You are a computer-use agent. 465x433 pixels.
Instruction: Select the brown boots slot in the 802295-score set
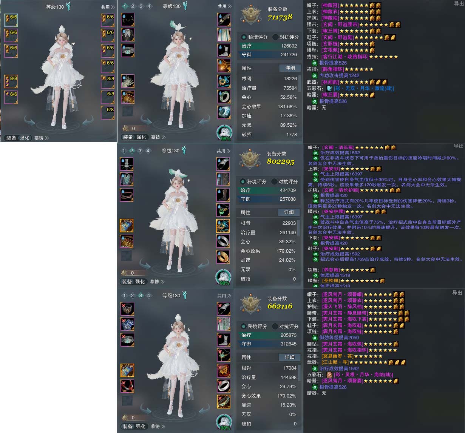(x=223, y=195)
